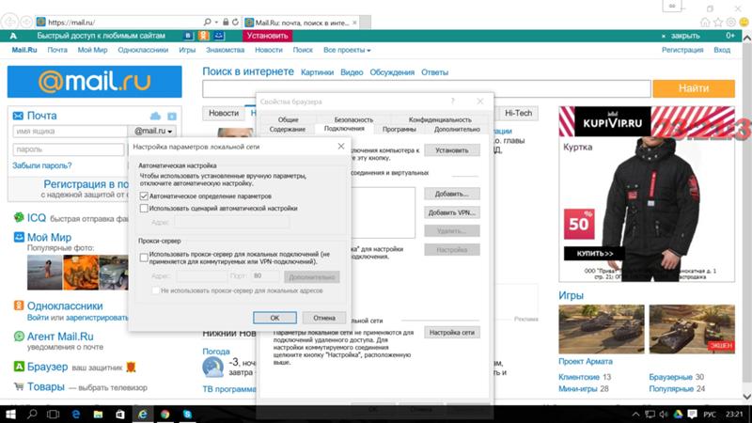Click the Забыли пароль? link
Image resolution: width=752 pixels, height=423 pixels.
coord(41,165)
